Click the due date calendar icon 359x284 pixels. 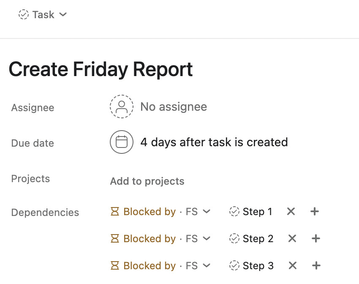tap(122, 142)
